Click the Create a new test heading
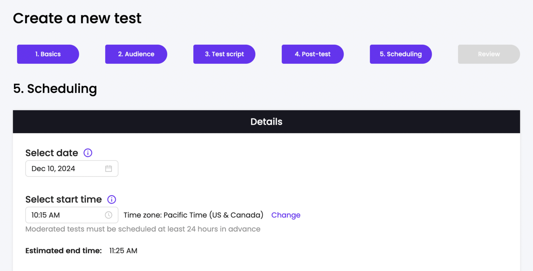533x271 pixels. [x=77, y=18]
